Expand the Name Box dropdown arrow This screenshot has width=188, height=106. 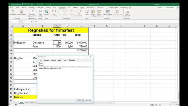click(18, 21)
